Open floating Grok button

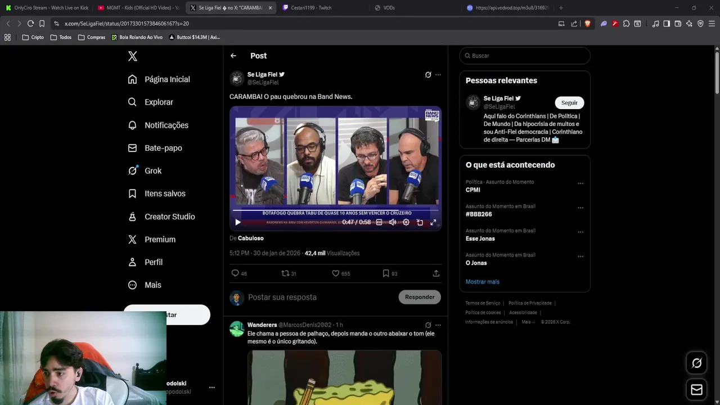pos(696,363)
